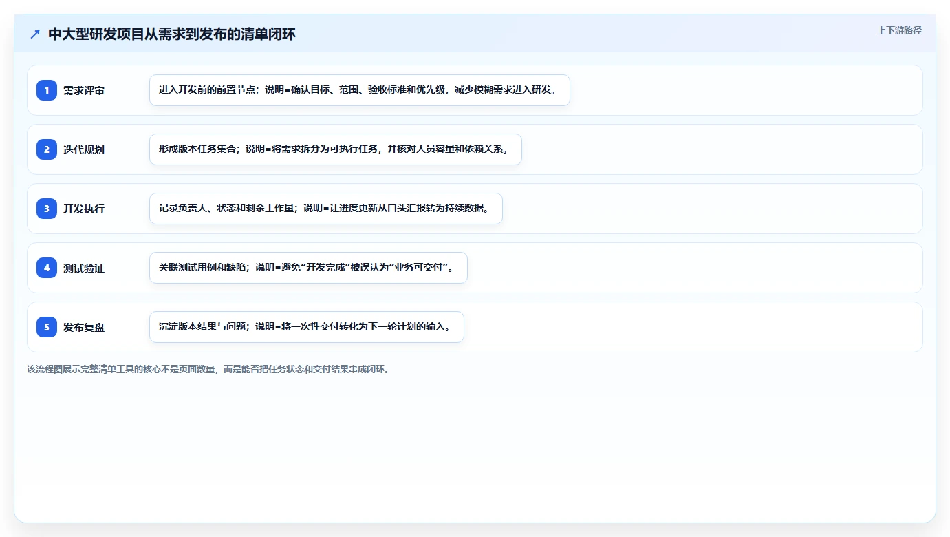
Task: Click the 上下游路径 label in header
Action: click(x=899, y=30)
